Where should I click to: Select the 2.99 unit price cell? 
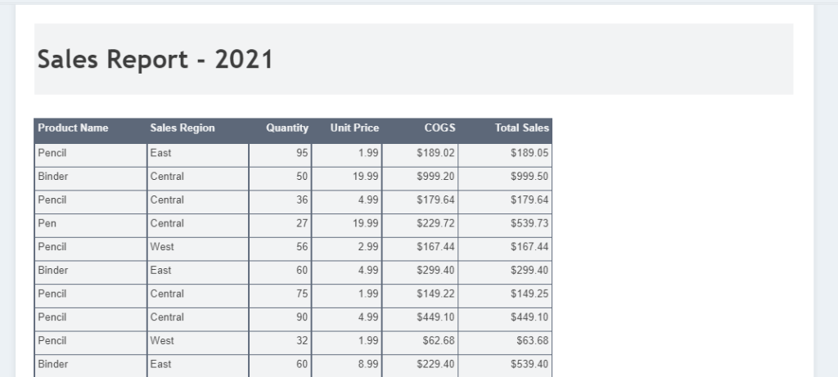[367, 247]
